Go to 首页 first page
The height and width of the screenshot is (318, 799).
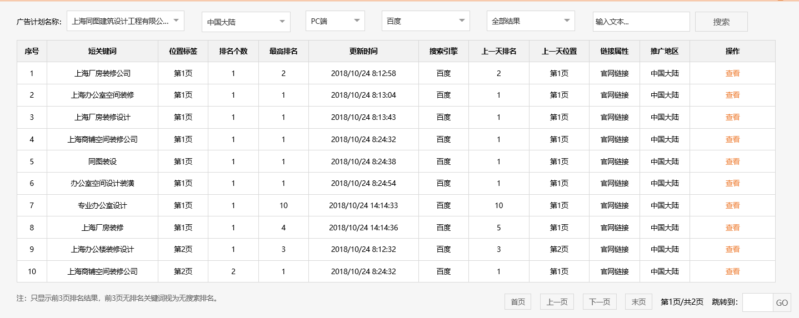(x=518, y=302)
